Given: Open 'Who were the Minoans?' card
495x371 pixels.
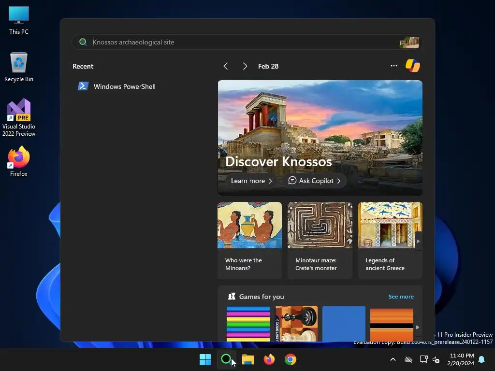Looking at the screenshot, I should click(249, 240).
